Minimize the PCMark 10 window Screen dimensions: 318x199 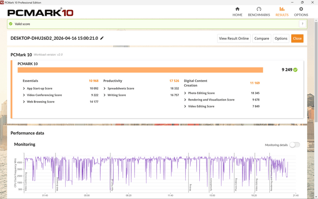pos(292,2)
